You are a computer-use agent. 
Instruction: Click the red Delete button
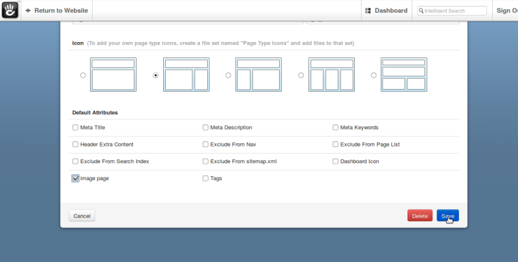pyautogui.click(x=420, y=216)
